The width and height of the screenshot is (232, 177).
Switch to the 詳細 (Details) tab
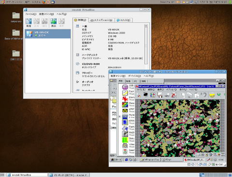click(x=80, y=20)
